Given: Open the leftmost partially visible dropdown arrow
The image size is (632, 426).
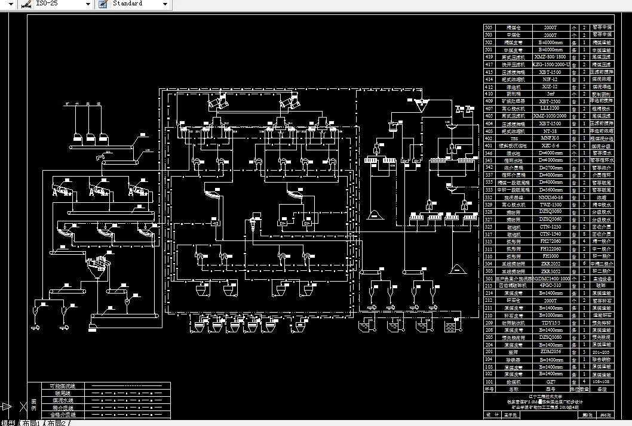Looking at the screenshot, I should pos(11,4).
